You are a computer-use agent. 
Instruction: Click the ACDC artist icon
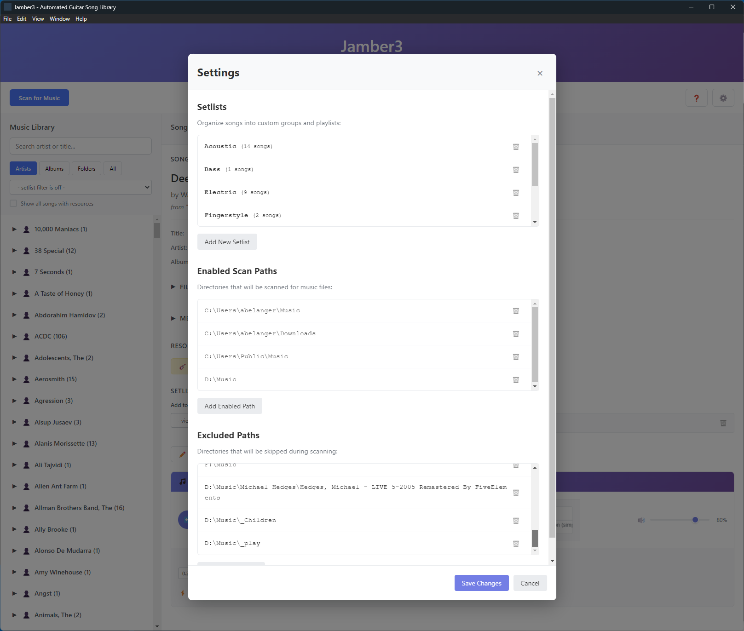27,337
